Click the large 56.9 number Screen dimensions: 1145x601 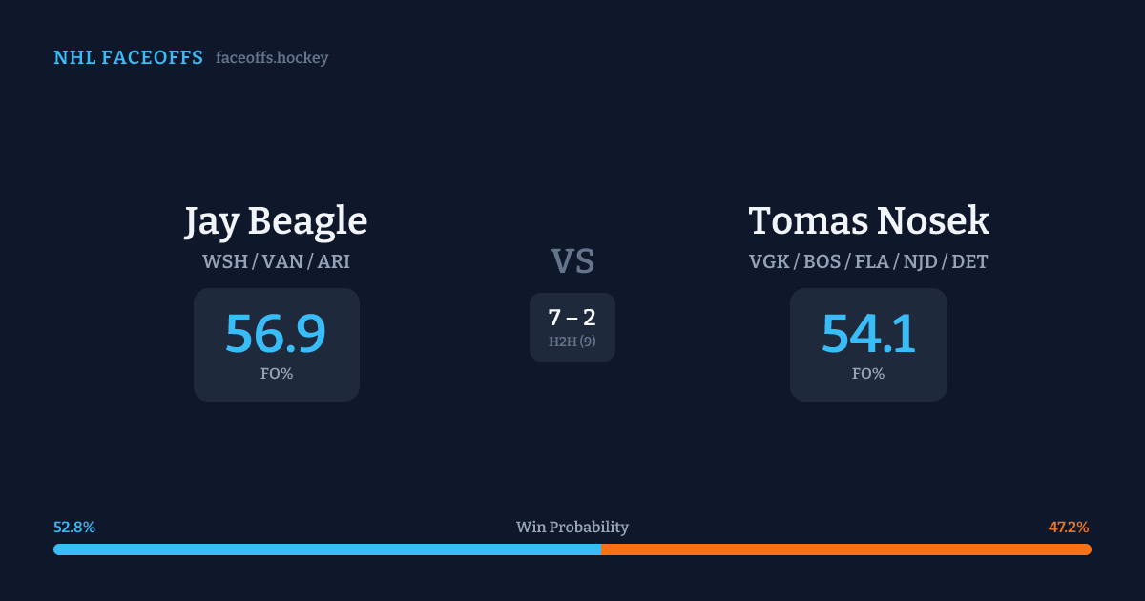pos(276,334)
